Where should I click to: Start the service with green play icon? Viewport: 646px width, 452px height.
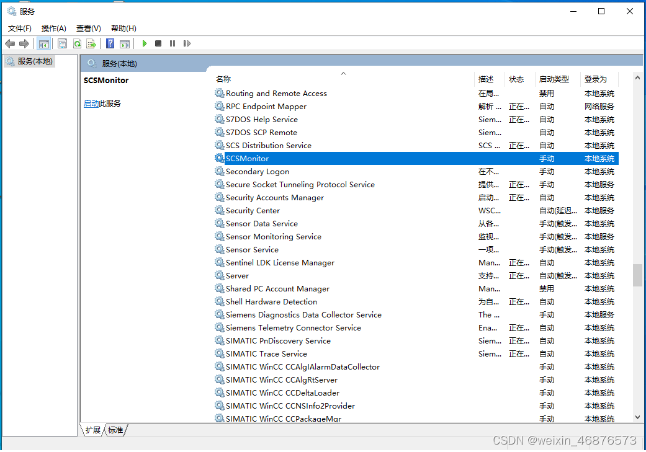coord(144,43)
